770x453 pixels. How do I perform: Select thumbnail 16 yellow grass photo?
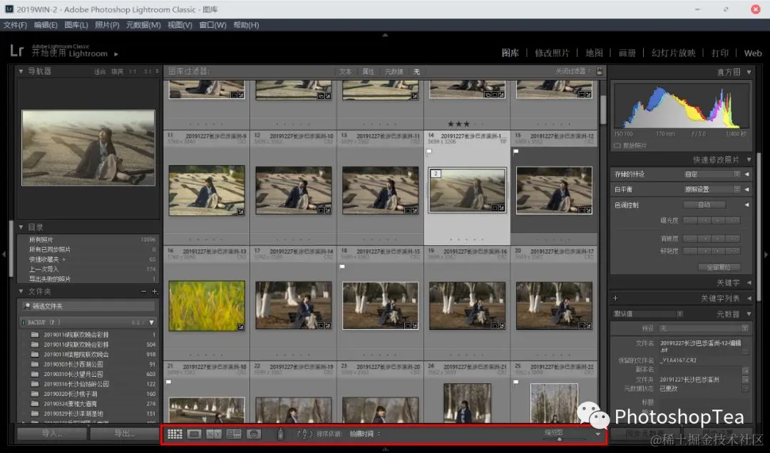pos(207,306)
